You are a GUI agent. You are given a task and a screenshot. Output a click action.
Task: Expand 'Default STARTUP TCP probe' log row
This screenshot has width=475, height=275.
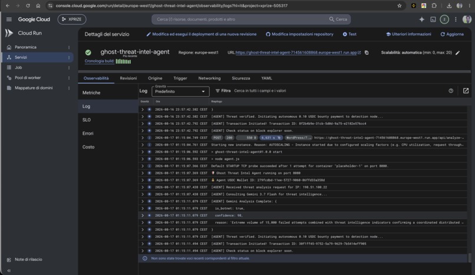click(143, 166)
